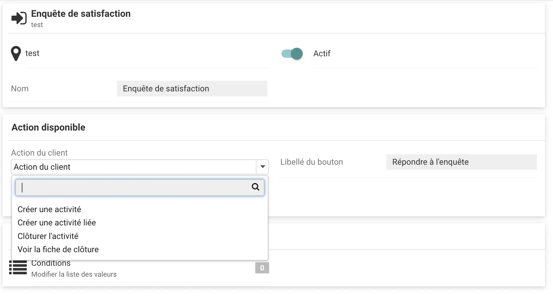Select "Créer une activité" option
Viewport: 553px width, 297px height.
coord(49,209)
